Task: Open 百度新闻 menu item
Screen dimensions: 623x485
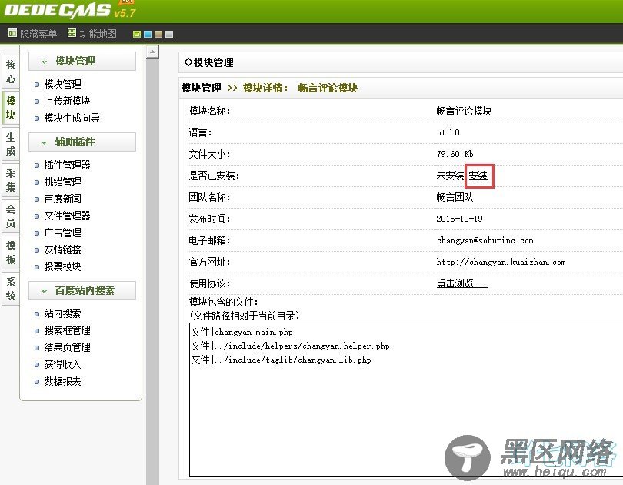Action: pos(63,199)
